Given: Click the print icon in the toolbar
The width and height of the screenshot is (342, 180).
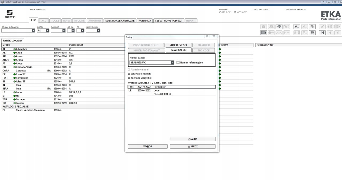Looking at the screenshot, I should 263,27.
